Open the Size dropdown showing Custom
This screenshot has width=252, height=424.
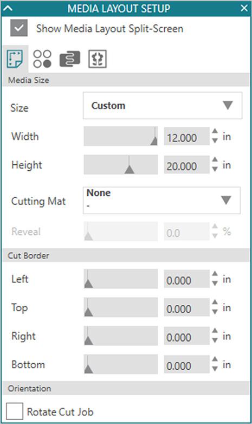point(163,106)
